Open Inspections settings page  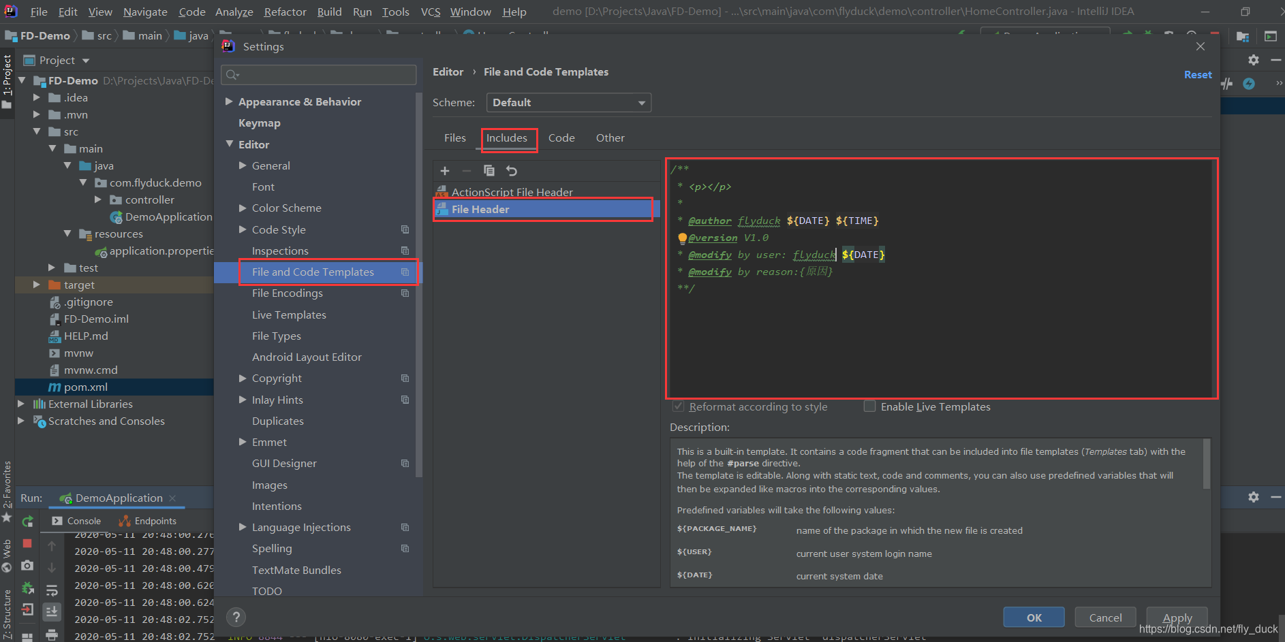[x=280, y=251]
